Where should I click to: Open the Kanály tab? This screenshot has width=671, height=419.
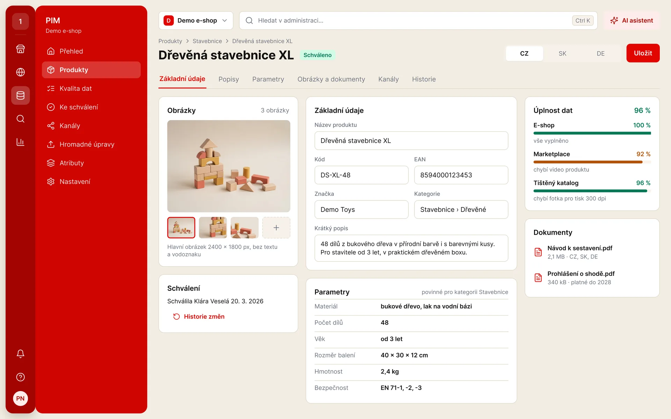pos(388,79)
